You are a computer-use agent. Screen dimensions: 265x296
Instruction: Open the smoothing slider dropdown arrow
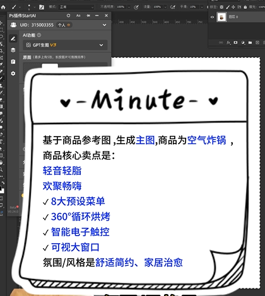tap(202, 7)
